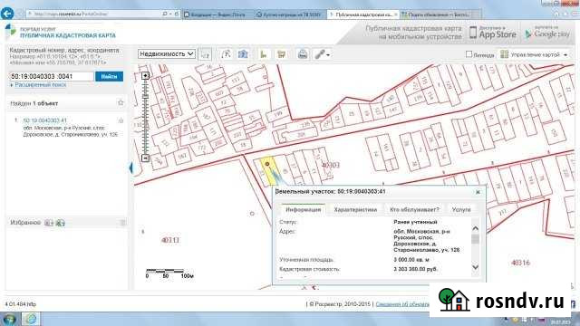Click the popup scrollbar down arrow

(x=475, y=267)
